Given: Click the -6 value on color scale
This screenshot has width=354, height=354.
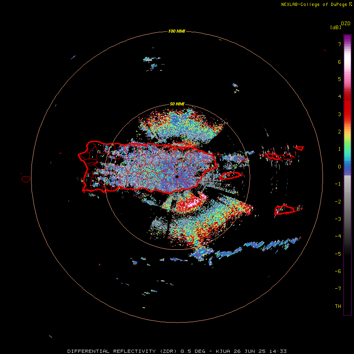Looking at the screenshot, I should click(338, 271).
